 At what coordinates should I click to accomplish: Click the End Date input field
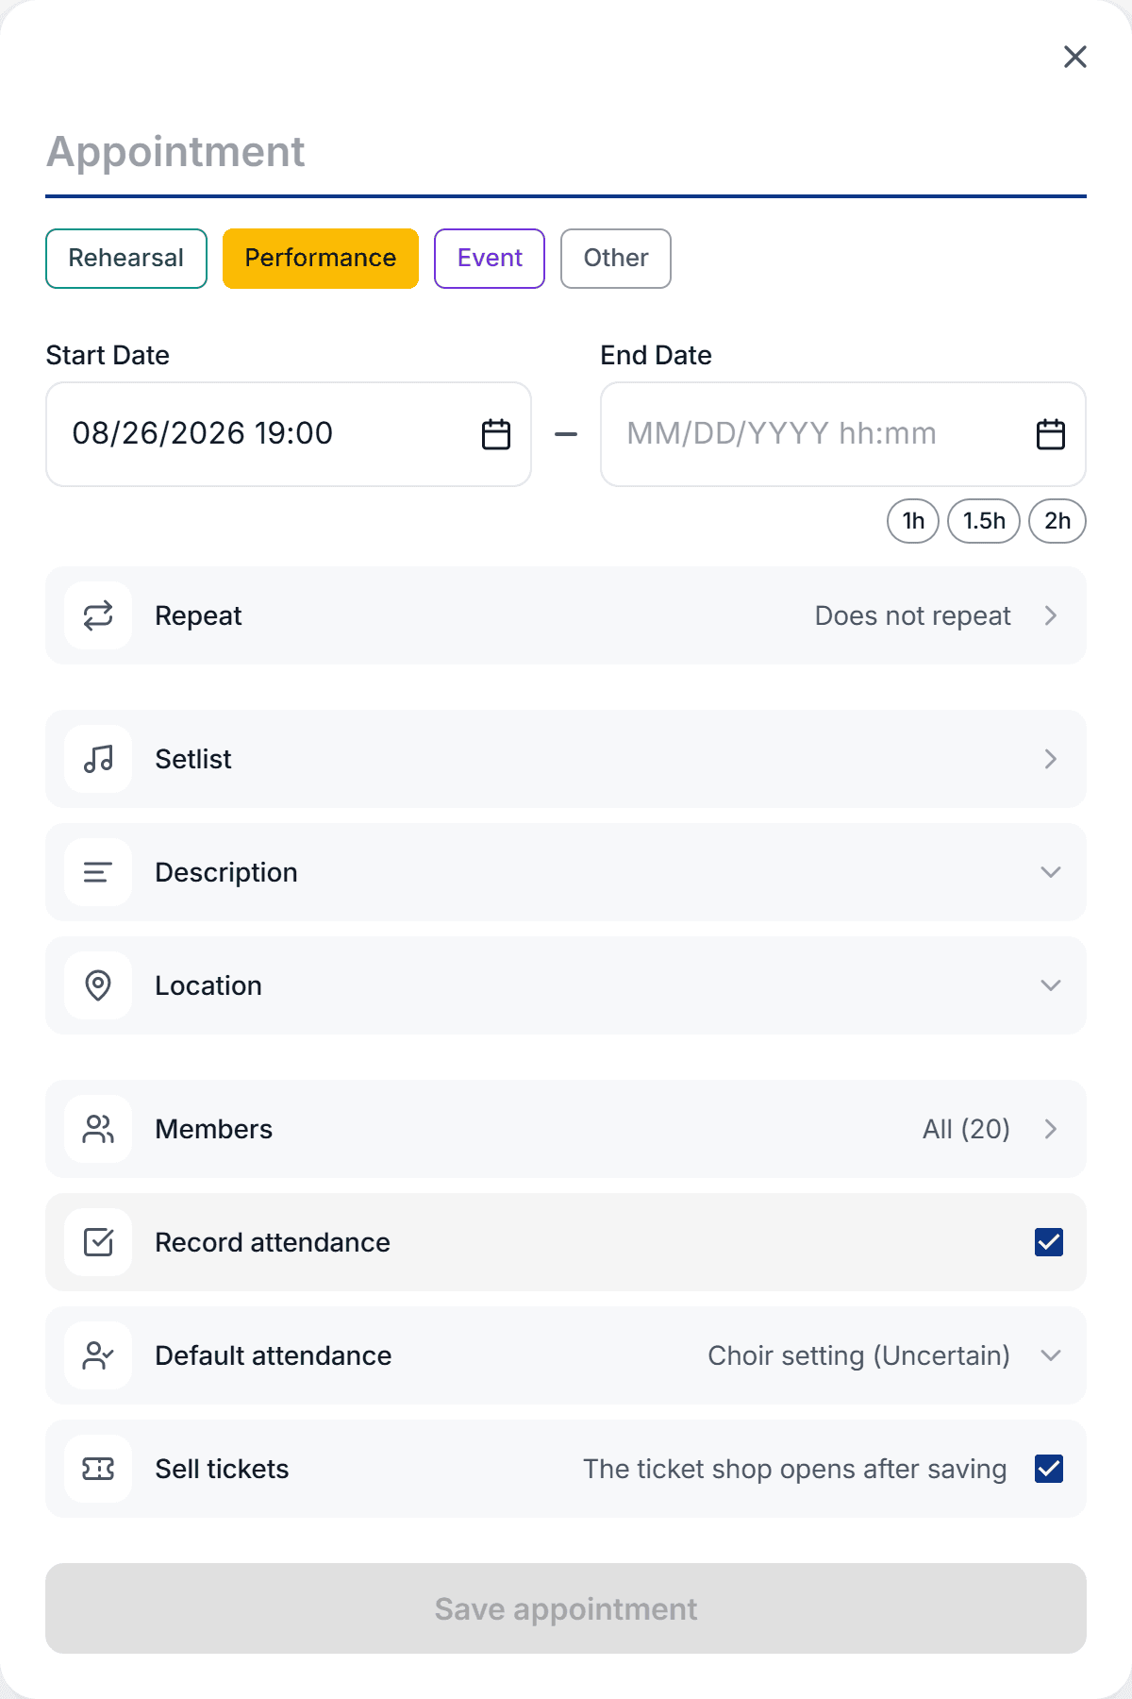point(843,434)
